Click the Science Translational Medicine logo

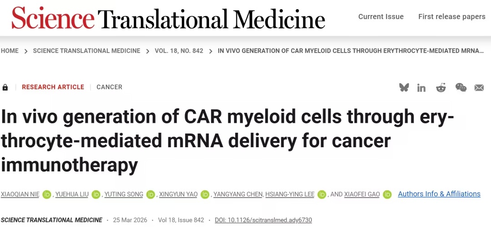tap(168, 18)
